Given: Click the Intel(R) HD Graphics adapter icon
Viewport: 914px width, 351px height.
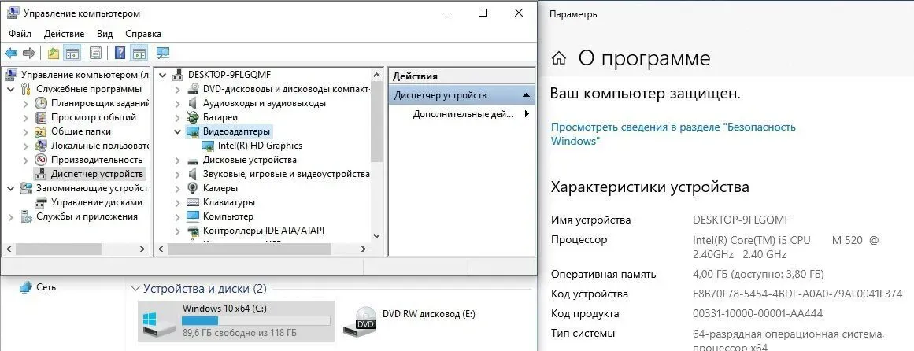Looking at the screenshot, I should coord(209,146).
